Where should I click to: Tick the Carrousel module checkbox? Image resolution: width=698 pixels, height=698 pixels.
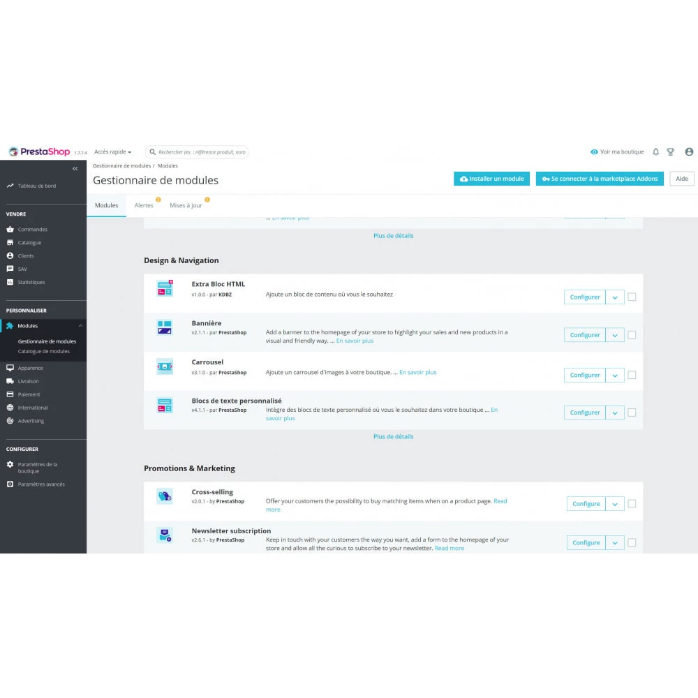coord(632,375)
